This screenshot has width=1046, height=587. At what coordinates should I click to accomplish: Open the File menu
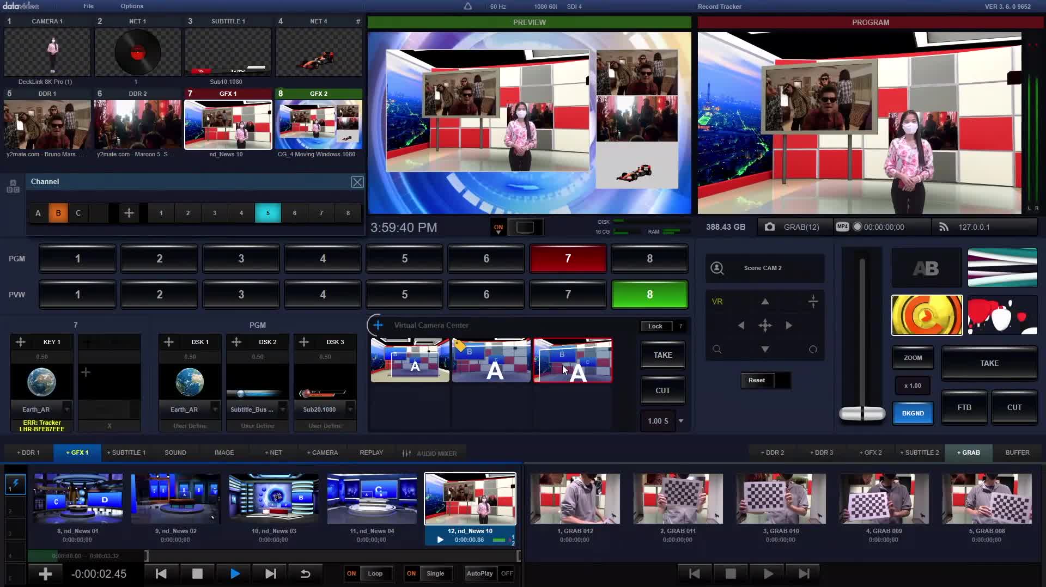pyautogui.click(x=88, y=6)
